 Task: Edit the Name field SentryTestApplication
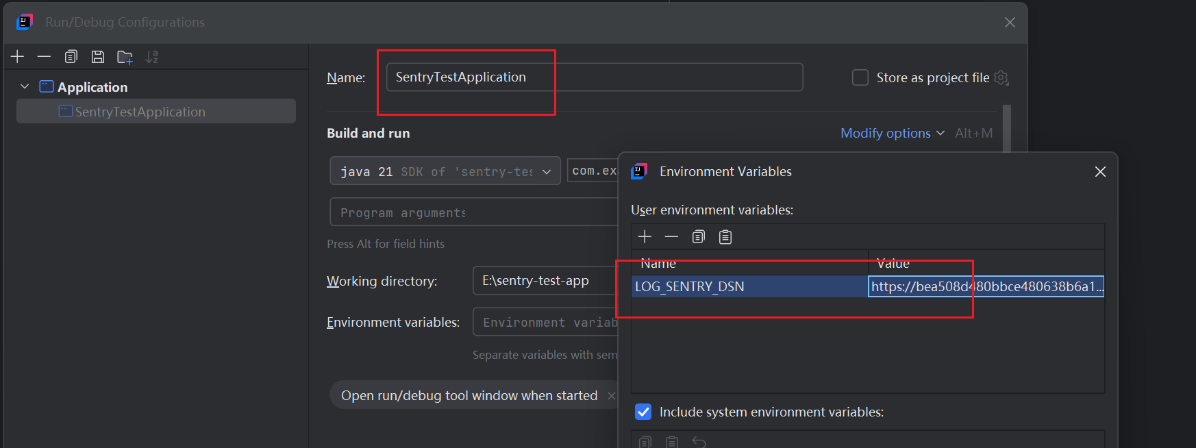coord(595,77)
